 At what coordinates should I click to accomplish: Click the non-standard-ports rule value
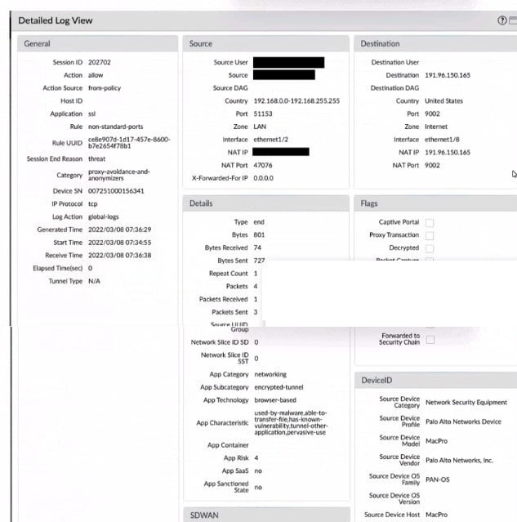pos(115,127)
